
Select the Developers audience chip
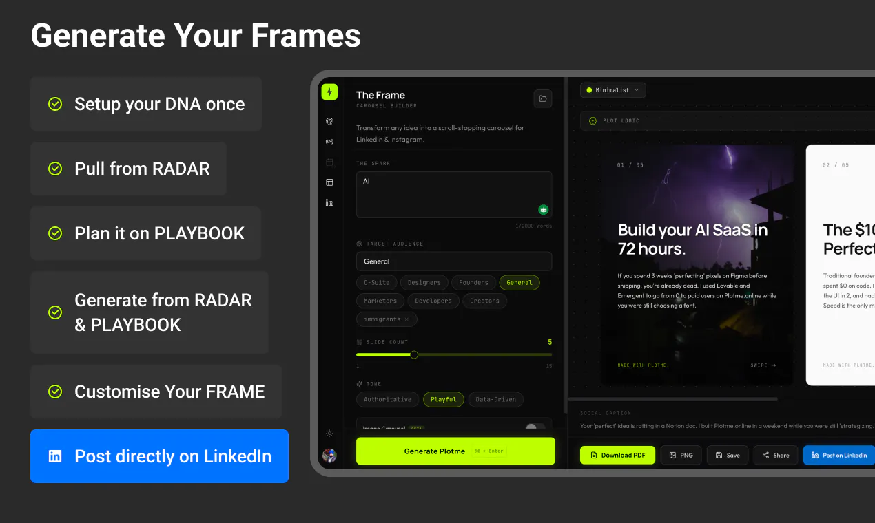pos(433,301)
